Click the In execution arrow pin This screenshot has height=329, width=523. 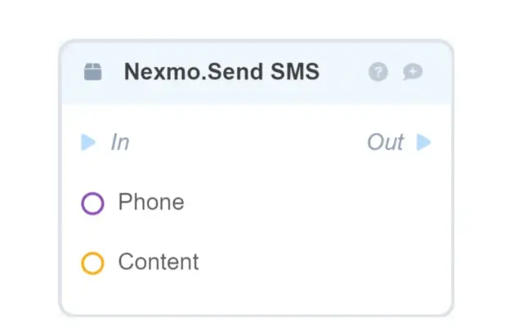[x=88, y=143]
